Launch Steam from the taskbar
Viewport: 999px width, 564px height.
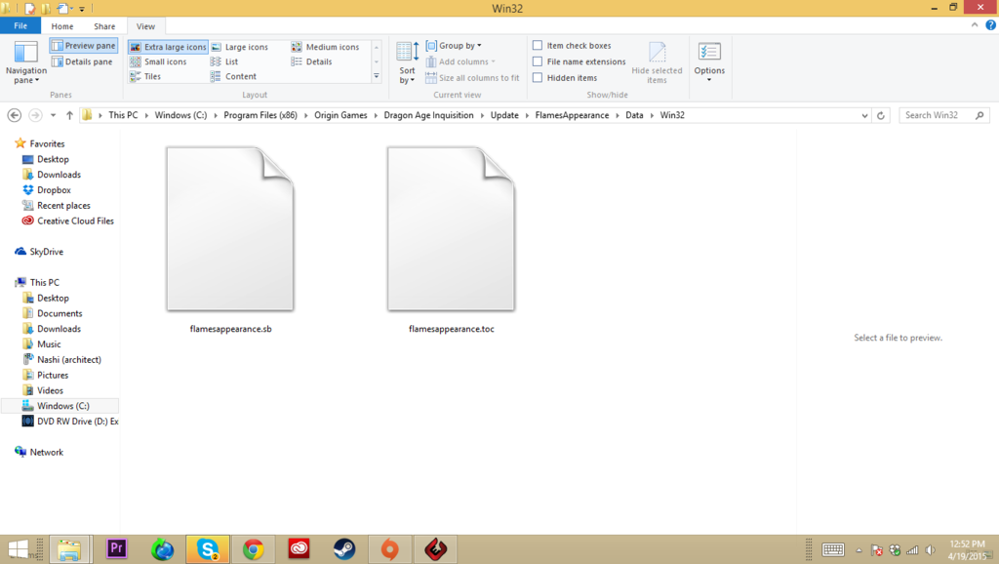tap(343, 548)
